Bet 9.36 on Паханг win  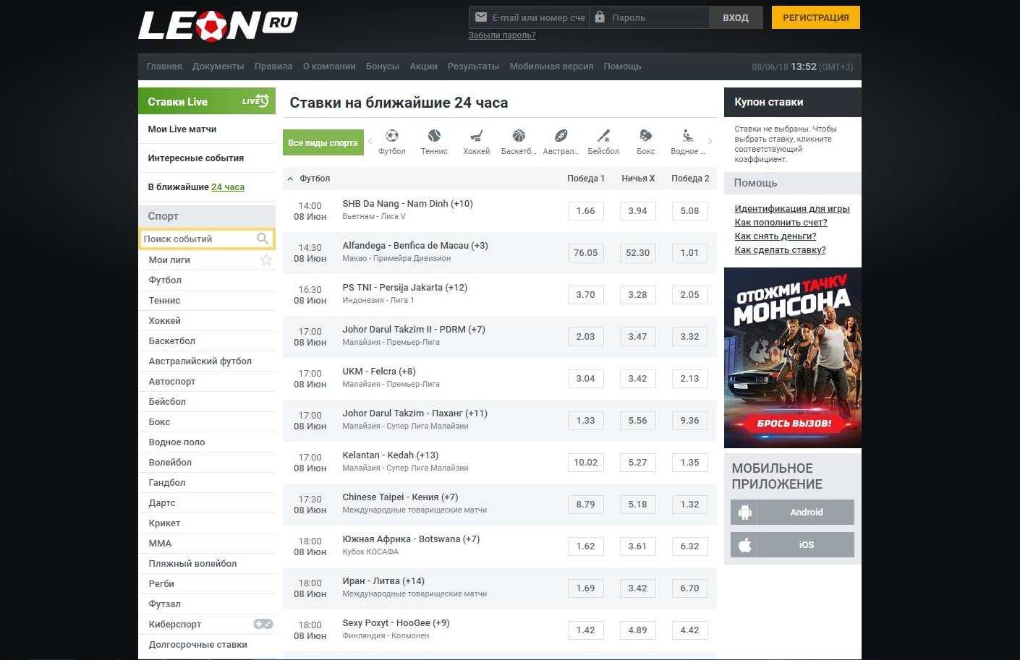click(689, 421)
